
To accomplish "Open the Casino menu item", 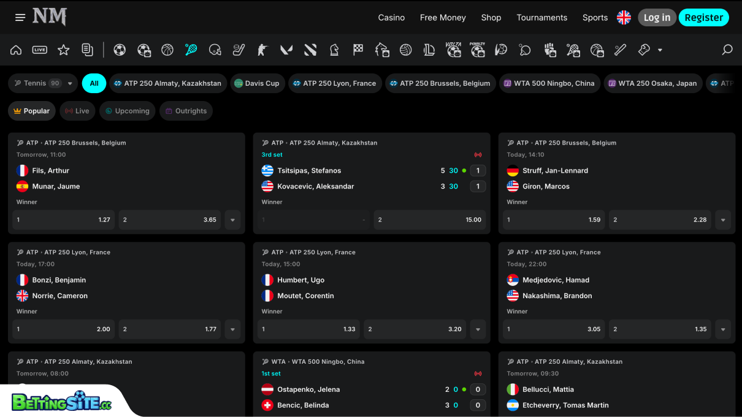I will click(x=391, y=18).
